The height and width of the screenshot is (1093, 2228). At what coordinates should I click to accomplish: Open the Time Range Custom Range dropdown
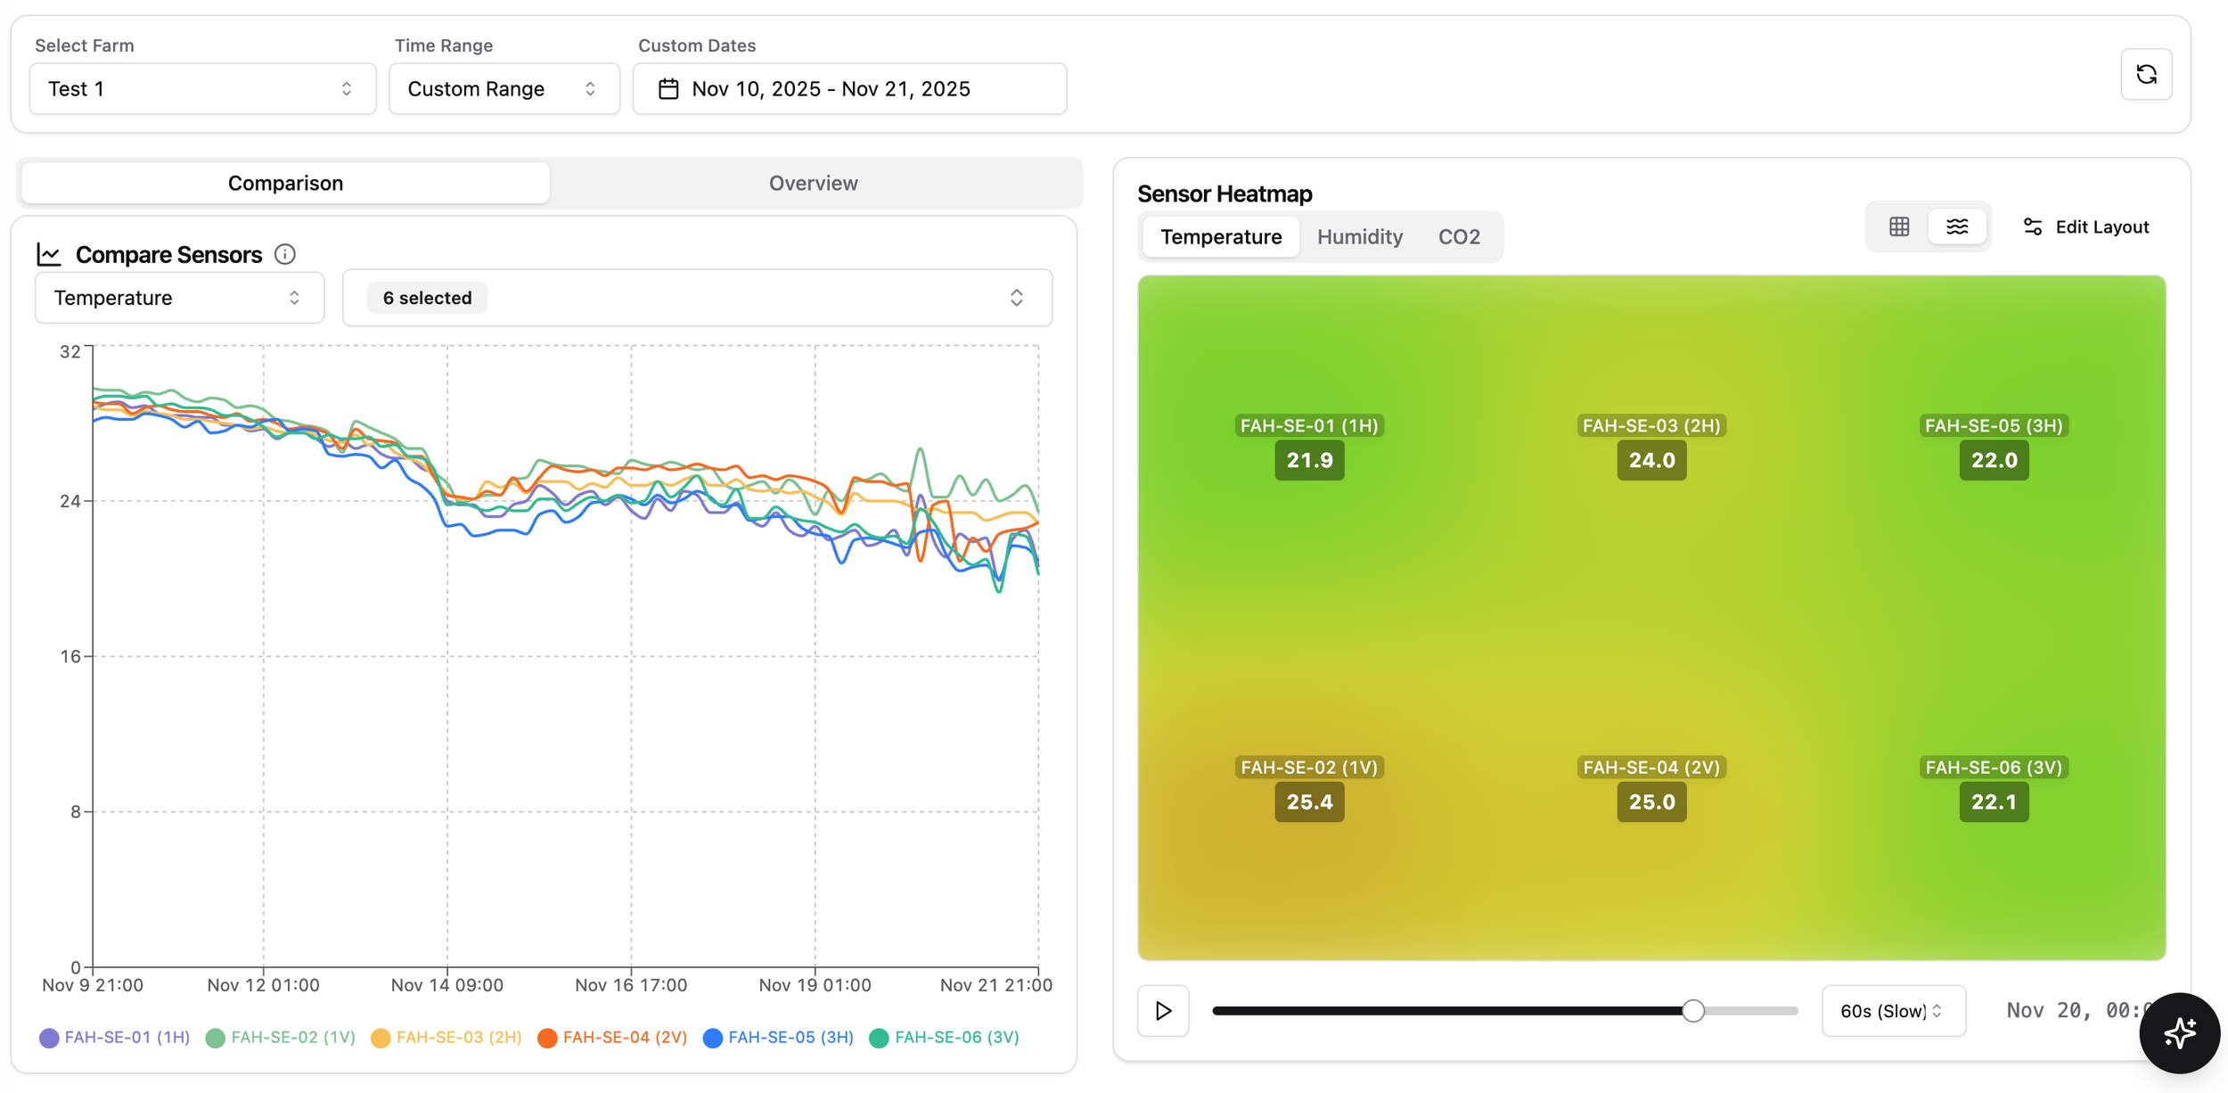(x=504, y=89)
